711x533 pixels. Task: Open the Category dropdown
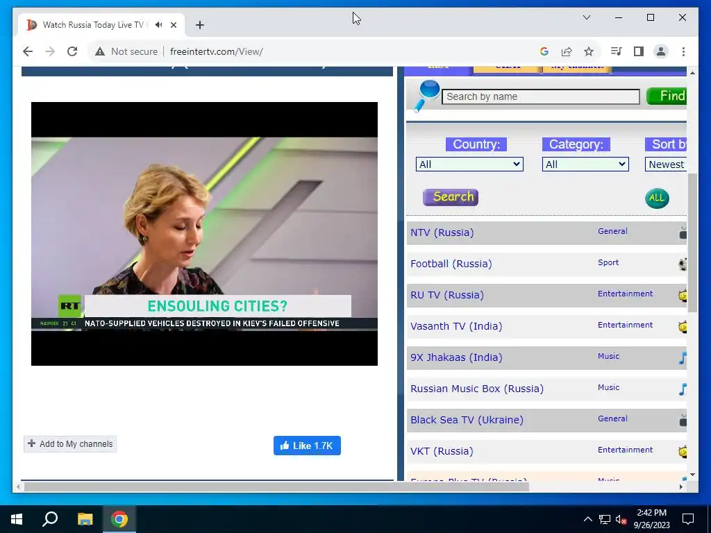click(x=585, y=164)
